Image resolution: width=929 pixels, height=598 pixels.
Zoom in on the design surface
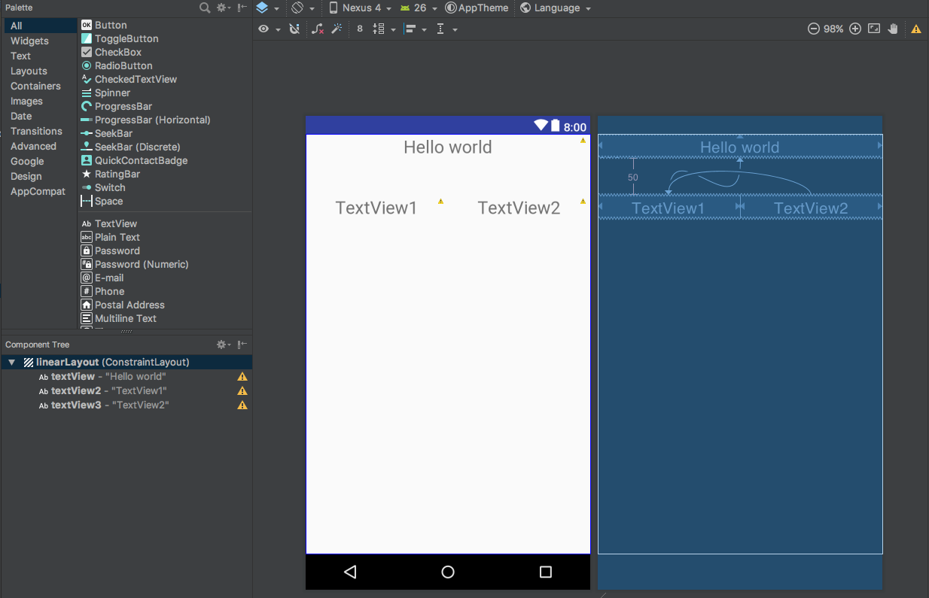[x=854, y=29]
